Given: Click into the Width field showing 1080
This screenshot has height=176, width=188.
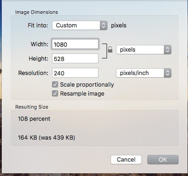Looking at the screenshot, I should (x=75, y=44).
